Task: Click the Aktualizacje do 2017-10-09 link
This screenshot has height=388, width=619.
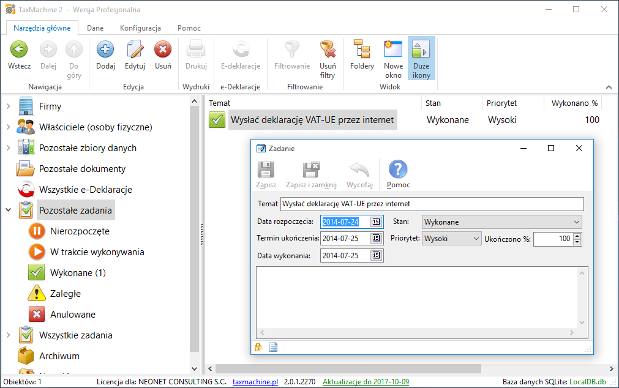Action: 366,382
